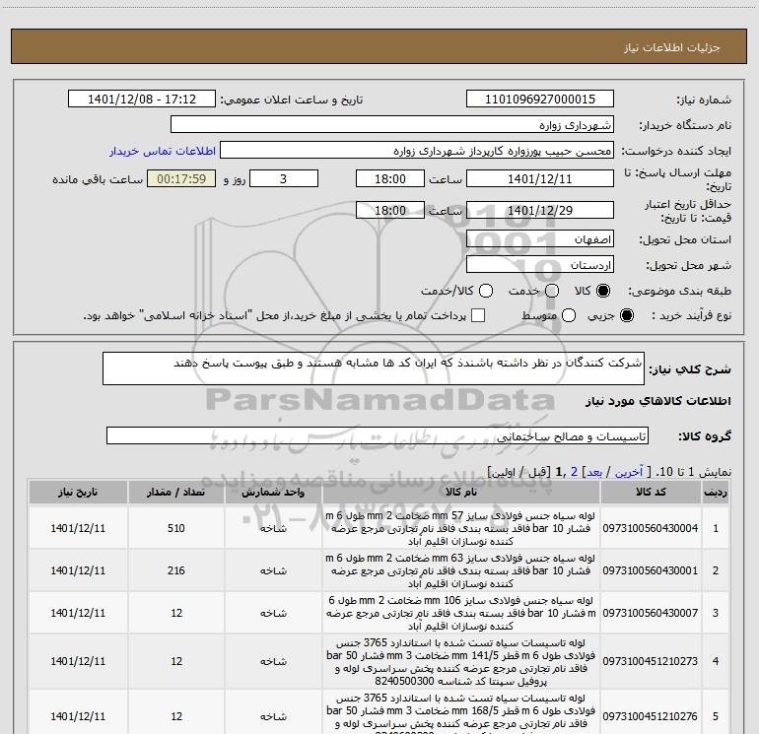Click the استان محل تحویل اصفهان field
This screenshot has width=759, height=734.
[540, 239]
